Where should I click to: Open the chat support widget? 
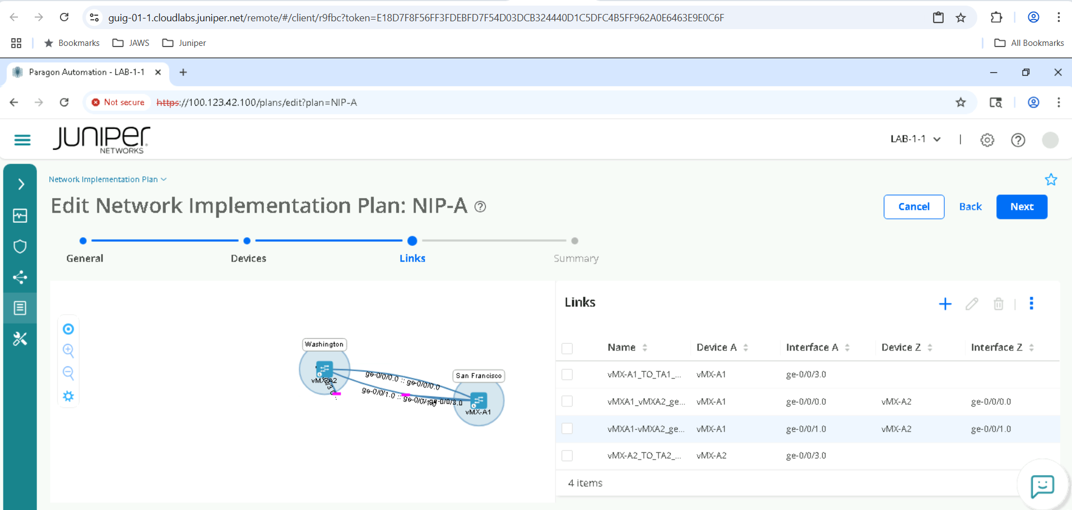pyautogui.click(x=1042, y=486)
